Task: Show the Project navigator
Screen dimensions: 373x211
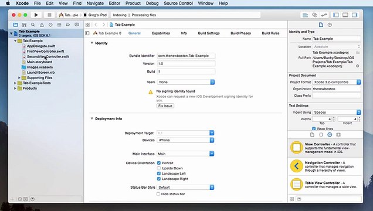Action: (x=15, y=25)
